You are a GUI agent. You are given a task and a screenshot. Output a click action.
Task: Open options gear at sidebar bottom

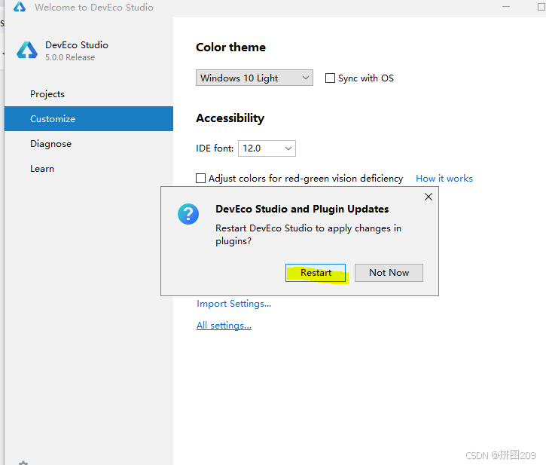tap(23, 463)
